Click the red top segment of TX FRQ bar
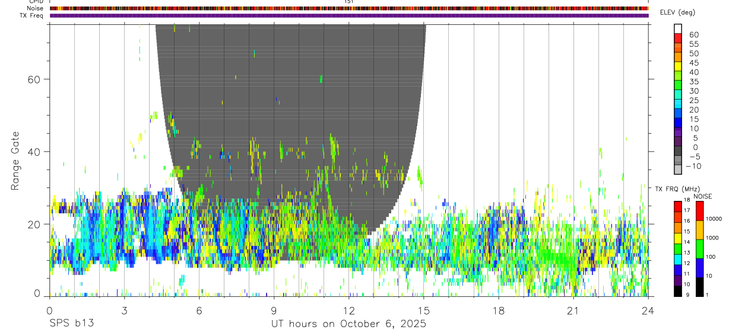729x336 pixels. pyautogui.click(x=678, y=206)
